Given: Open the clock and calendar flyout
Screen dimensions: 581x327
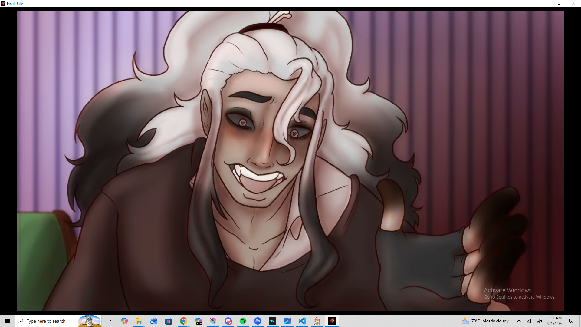Looking at the screenshot, I should 555,321.
